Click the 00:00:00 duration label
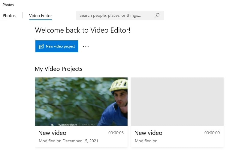226x151 pixels. (212, 133)
